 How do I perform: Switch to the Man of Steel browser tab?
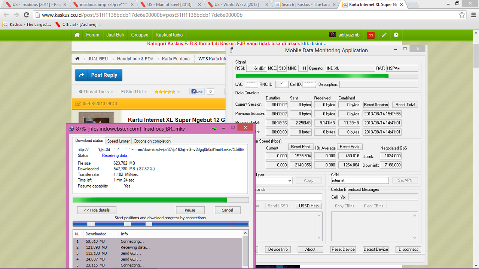170,4
